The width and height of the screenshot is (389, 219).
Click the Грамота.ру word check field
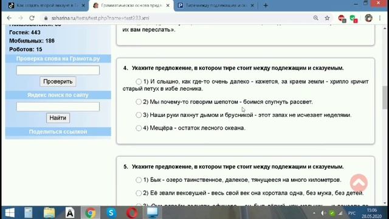click(58, 70)
